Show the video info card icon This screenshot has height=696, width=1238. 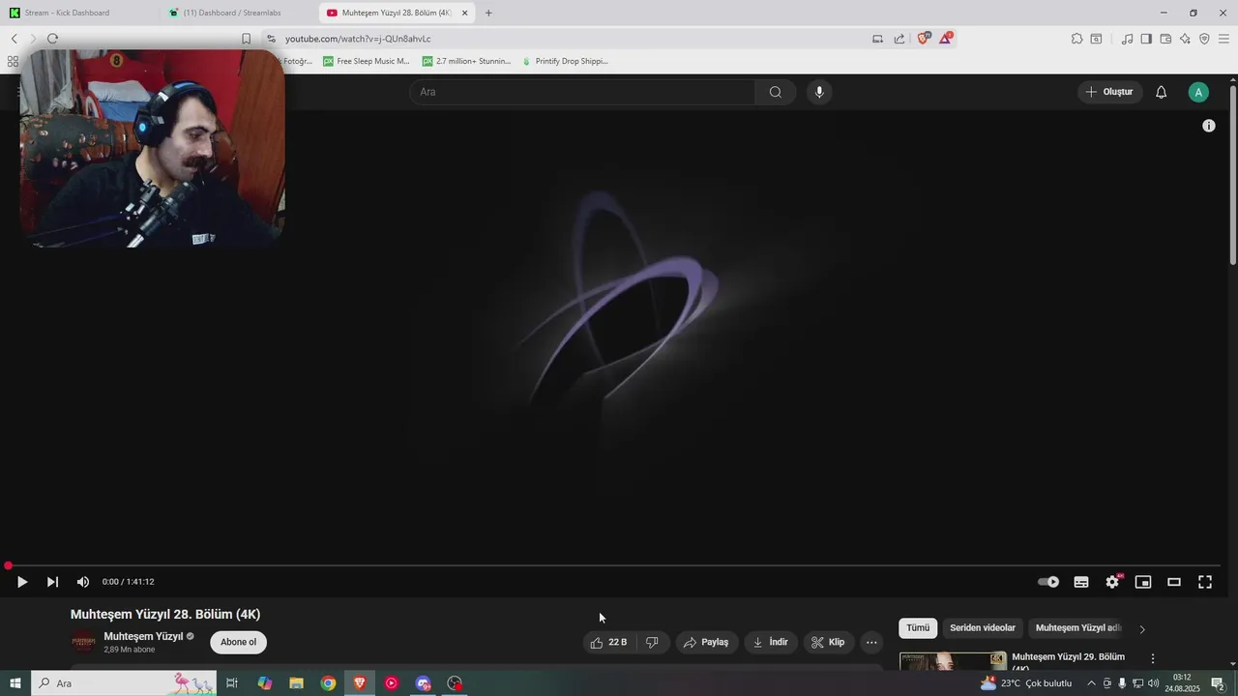tap(1208, 126)
